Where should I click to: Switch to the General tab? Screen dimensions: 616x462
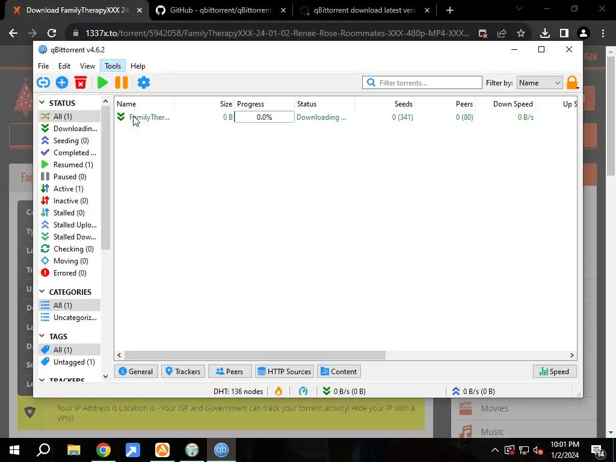pyautogui.click(x=136, y=372)
